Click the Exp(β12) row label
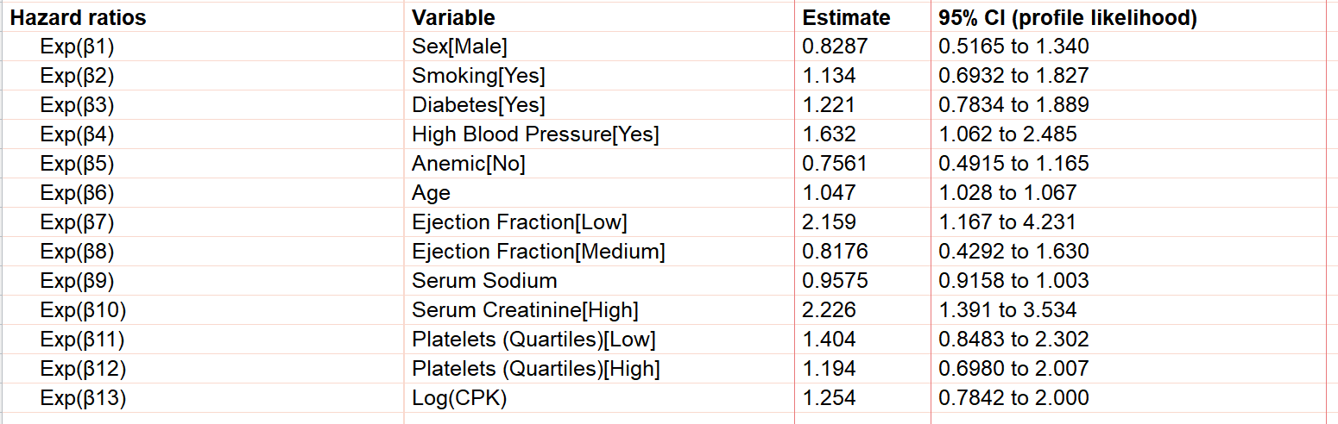This screenshot has height=424, width=1338. point(83,369)
